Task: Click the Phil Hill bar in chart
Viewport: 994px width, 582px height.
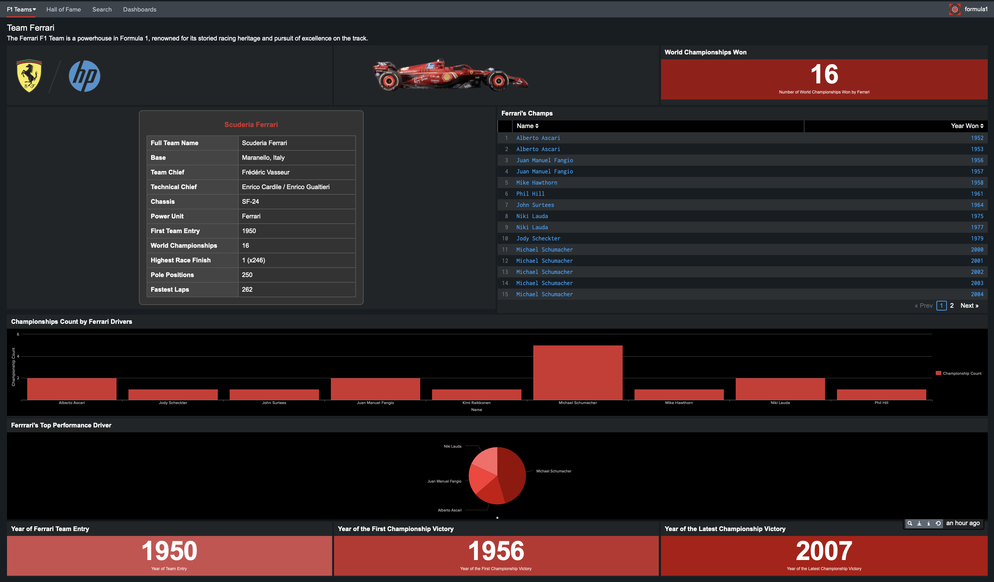Action: [x=881, y=395]
